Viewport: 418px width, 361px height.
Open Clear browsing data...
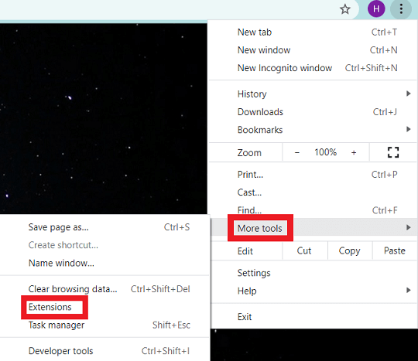tap(104, 289)
